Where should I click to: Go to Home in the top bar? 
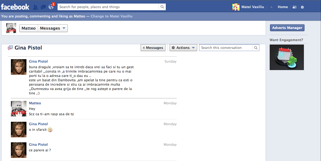click(283, 7)
